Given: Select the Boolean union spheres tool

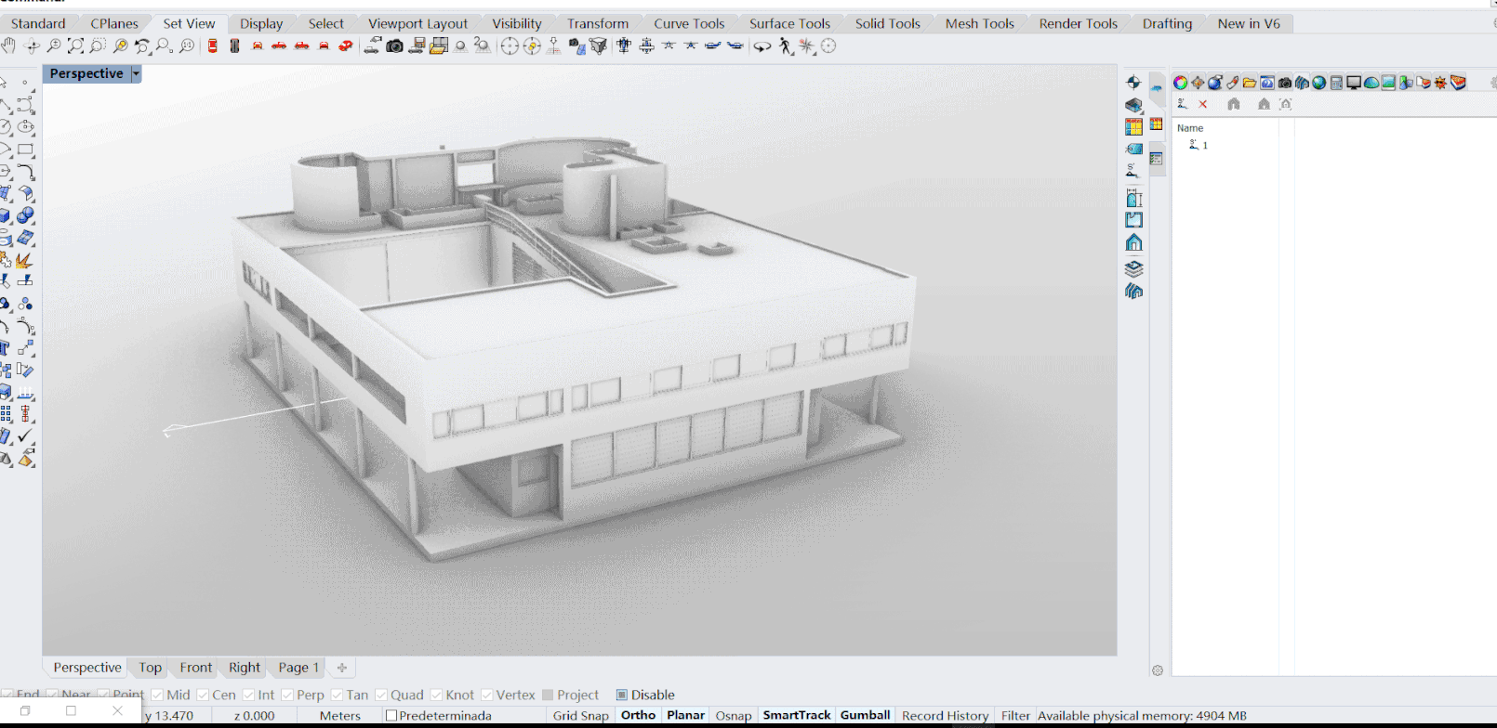Looking at the screenshot, I should [26, 215].
